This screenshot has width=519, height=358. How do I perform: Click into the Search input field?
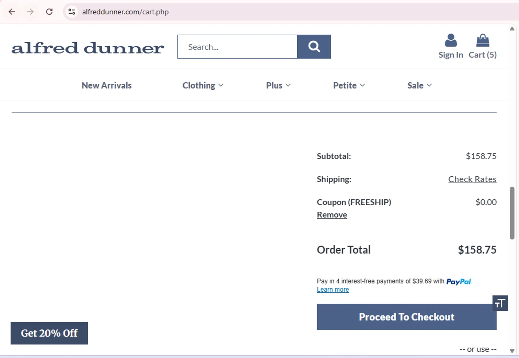click(x=237, y=47)
